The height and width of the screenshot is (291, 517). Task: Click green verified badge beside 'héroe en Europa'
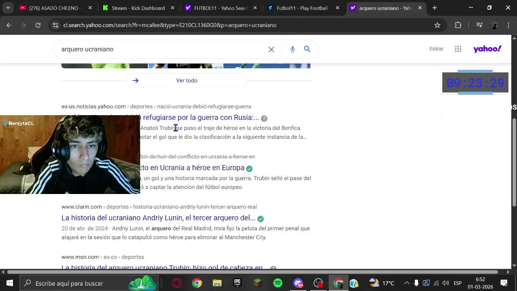[249, 169]
